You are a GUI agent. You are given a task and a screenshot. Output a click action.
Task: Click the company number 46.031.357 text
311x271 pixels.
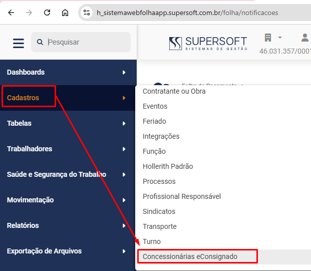point(285,51)
